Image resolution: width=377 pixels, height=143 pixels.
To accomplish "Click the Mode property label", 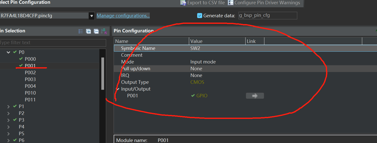I will click(127, 62).
